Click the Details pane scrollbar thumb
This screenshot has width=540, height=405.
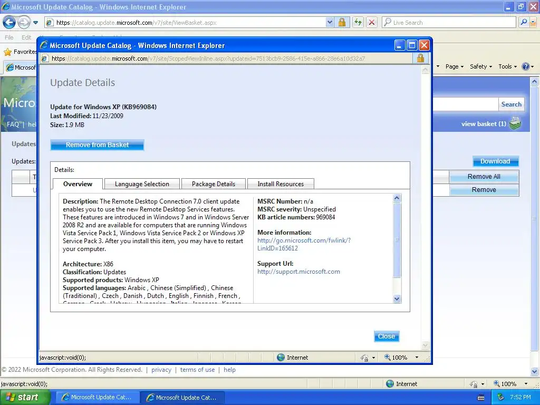click(x=397, y=240)
